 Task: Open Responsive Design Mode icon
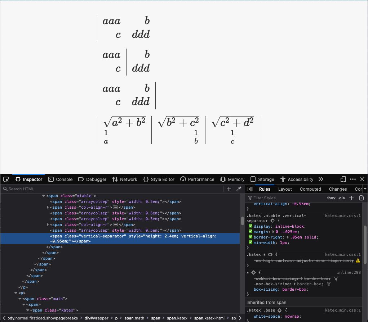343,179
